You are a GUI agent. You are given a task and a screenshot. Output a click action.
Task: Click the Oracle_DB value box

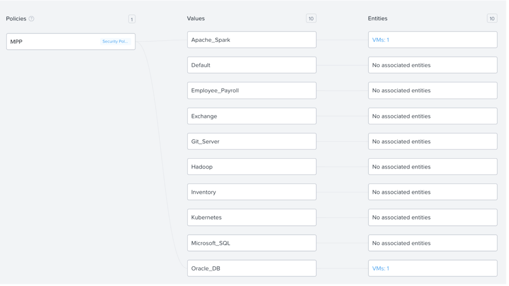pos(252,268)
